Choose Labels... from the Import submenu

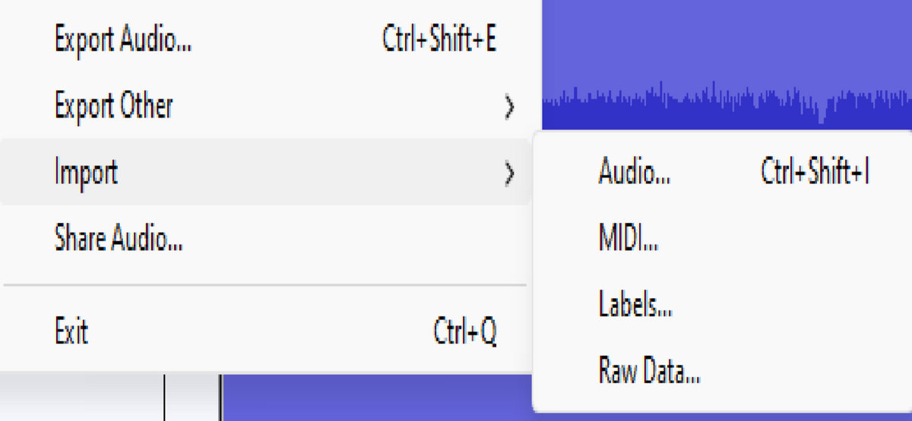click(x=635, y=305)
